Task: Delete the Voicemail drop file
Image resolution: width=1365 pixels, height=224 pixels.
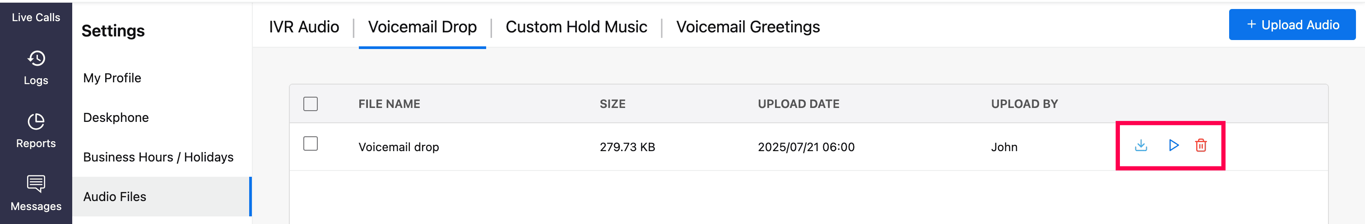Action: pyautogui.click(x=1201, y=145)
